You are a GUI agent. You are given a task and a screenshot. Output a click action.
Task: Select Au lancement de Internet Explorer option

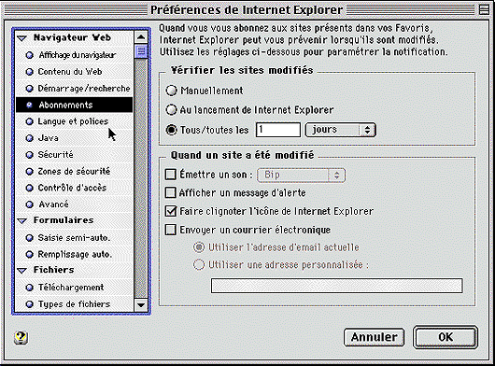coord(171,110)
